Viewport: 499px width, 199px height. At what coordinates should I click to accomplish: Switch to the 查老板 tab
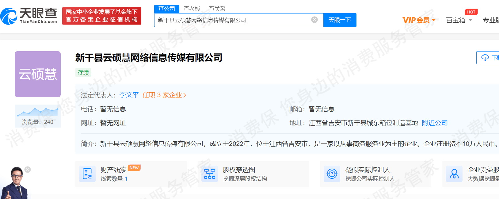[x=192, y=9]
